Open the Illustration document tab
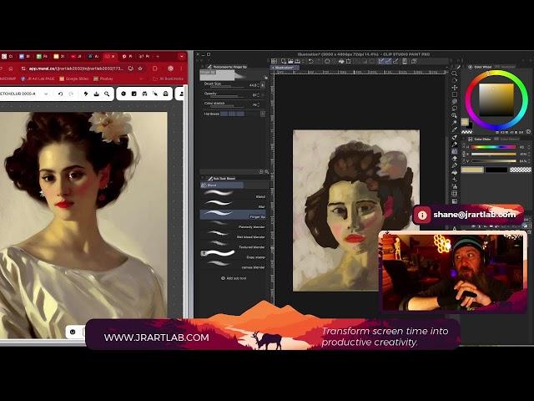 coord(285,68)
